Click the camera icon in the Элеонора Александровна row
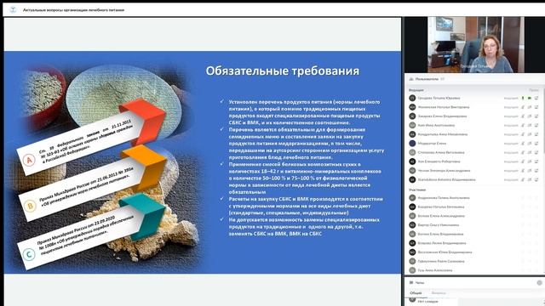 (x=530, y=171)
